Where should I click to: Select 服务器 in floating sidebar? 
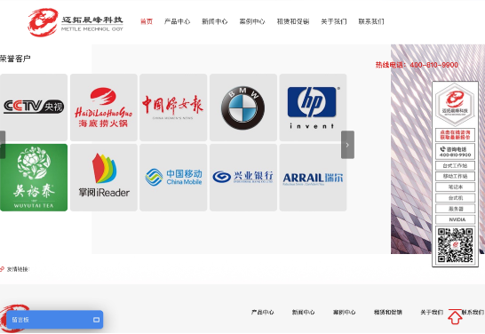[455, 209]
